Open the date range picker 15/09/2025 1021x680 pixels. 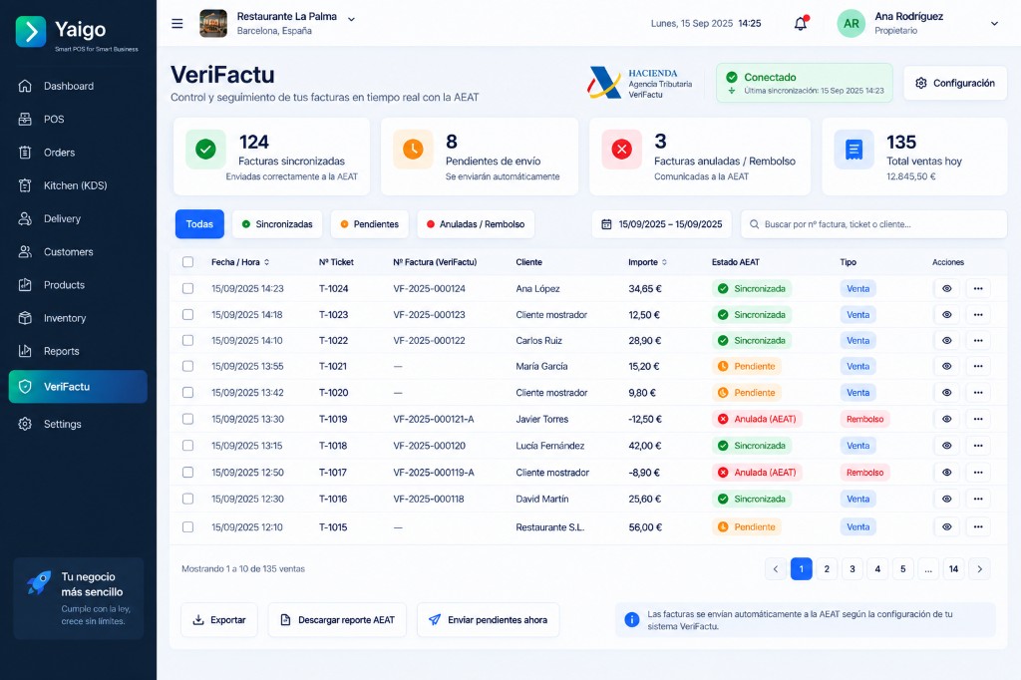click(x=662, y=224)
